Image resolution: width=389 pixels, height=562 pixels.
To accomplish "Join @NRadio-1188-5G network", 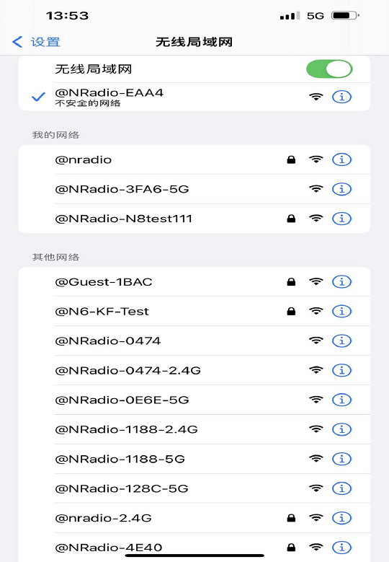I will 194,459.
